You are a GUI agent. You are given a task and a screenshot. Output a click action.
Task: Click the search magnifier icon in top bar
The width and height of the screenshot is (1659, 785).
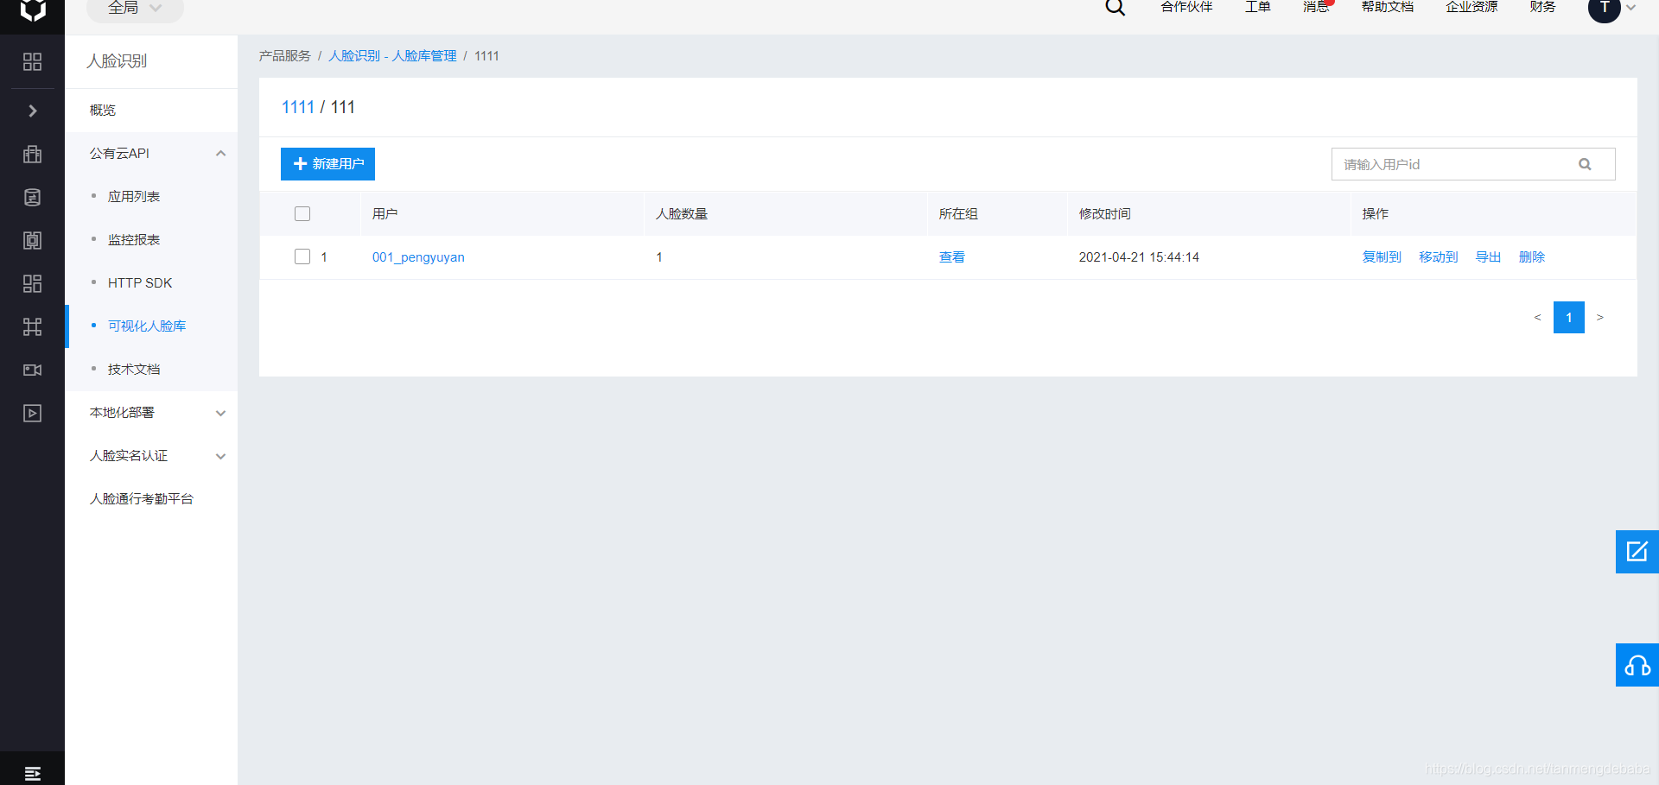click(1115, 8)
